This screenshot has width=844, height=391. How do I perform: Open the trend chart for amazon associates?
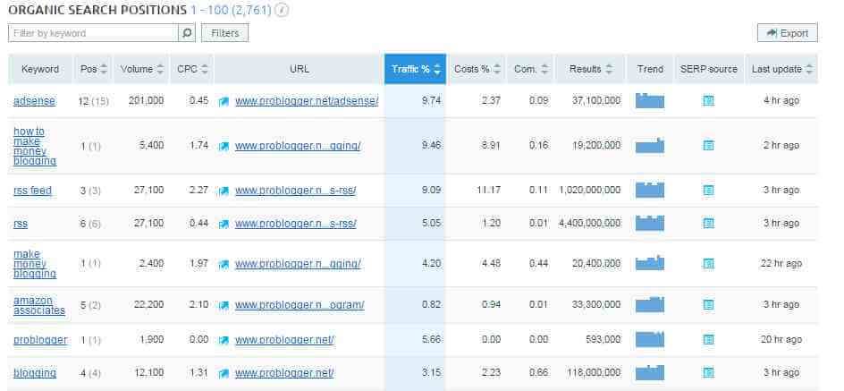coord(650,304)
